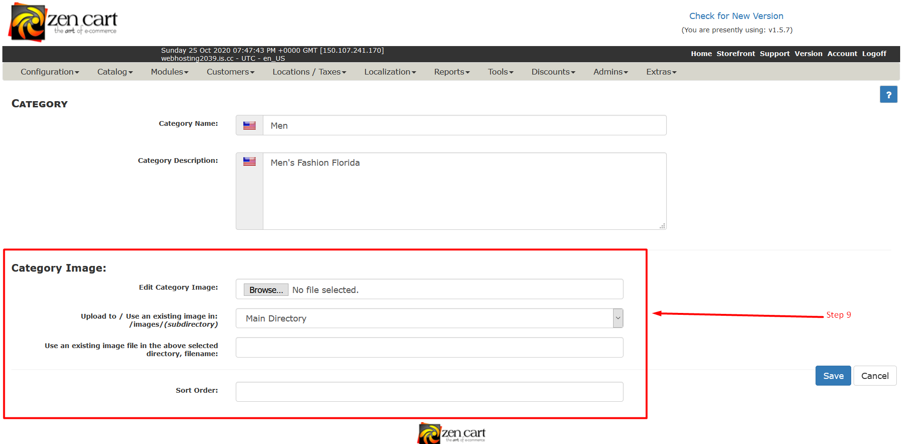Click the existing image filename field
Viewport: 903px width, 444px height.
coord(429,347)
